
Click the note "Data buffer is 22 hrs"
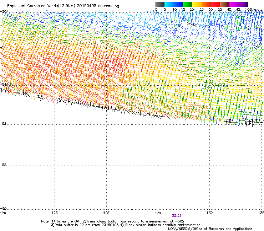(73, 225)
